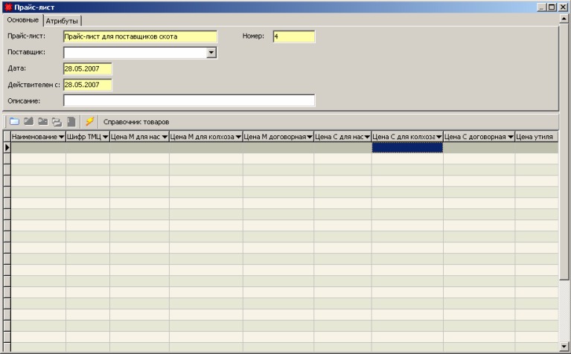The height and width of the screenshot is (354, 571).
Task: Click into the Описание text field
Action: click(189, 100)
